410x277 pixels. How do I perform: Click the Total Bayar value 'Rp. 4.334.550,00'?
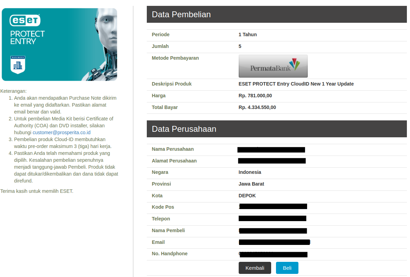click(x=257, y=107)
